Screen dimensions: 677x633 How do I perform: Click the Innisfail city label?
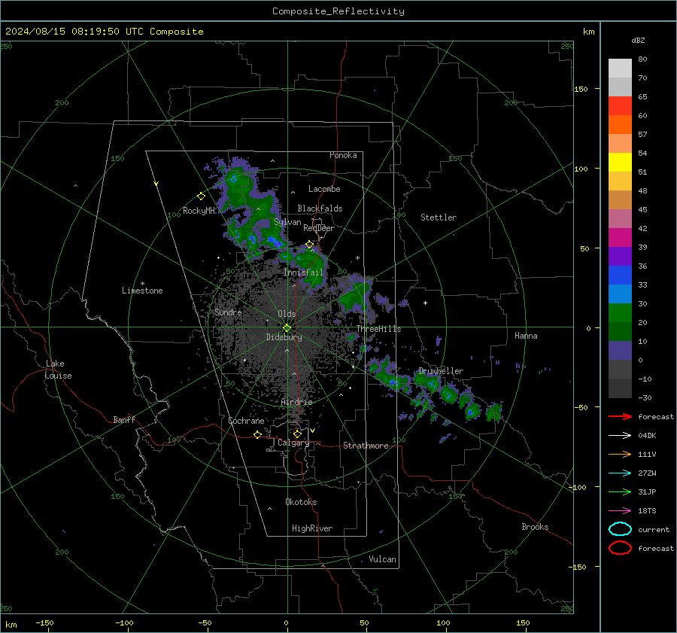click(303, 272)
